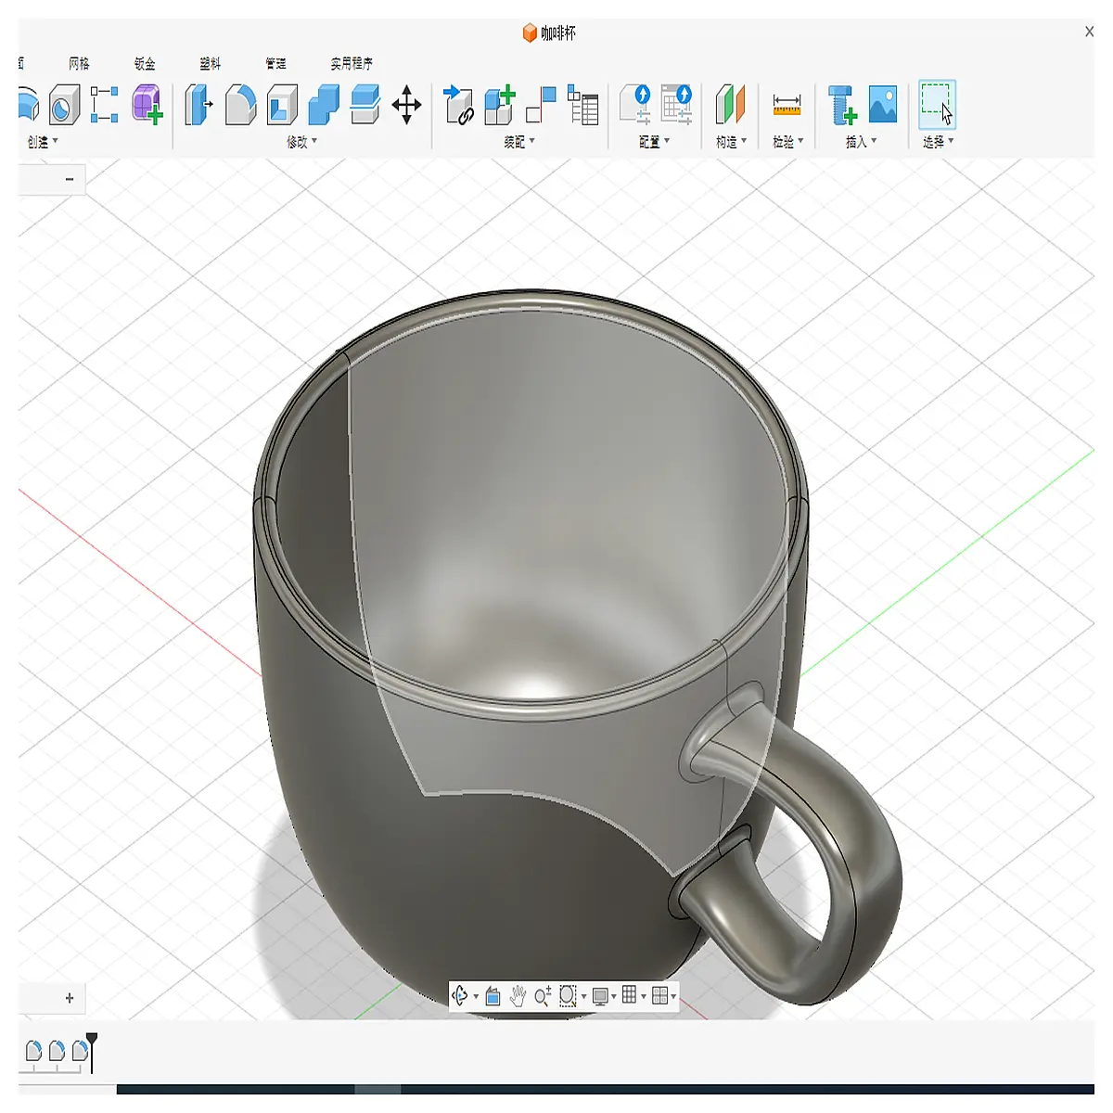Open the 检验 dropdown menu
The image size is (1113, 1113).
point(787,142)
